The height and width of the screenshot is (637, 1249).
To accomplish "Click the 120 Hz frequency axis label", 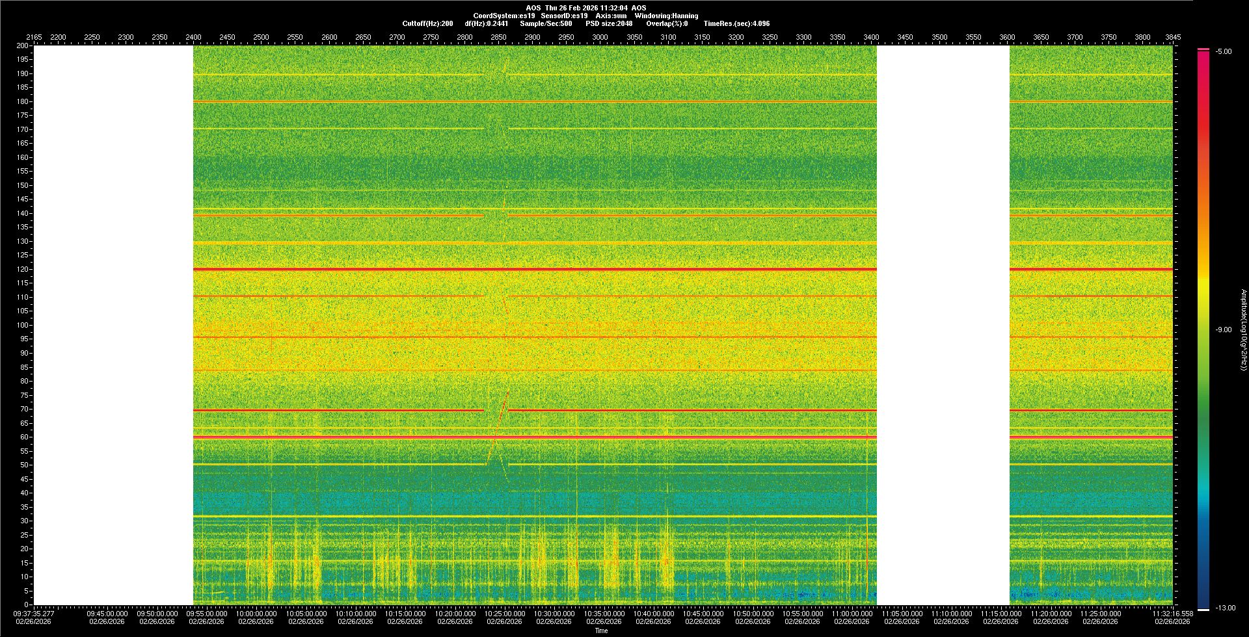I will click(23, 269).
